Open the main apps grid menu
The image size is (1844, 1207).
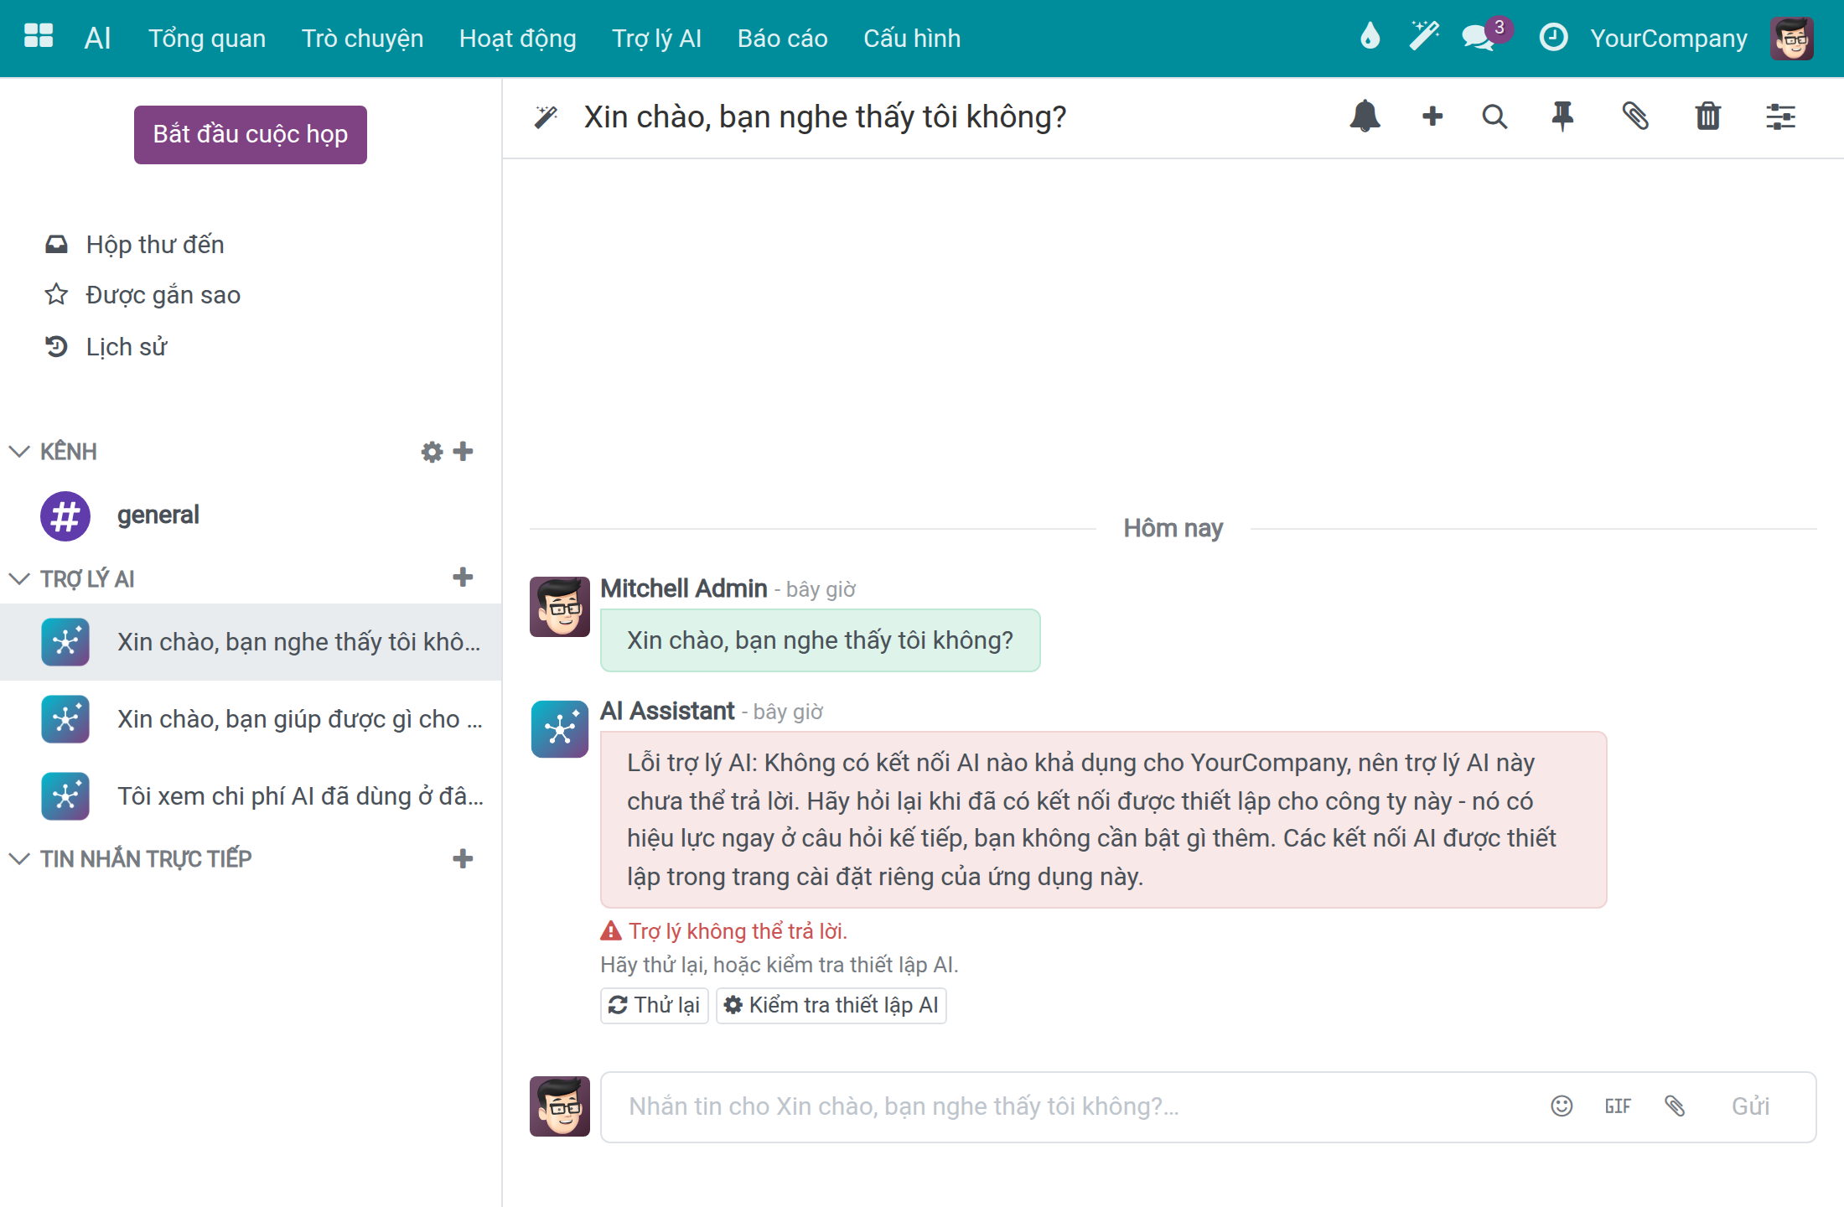[39, 37]
